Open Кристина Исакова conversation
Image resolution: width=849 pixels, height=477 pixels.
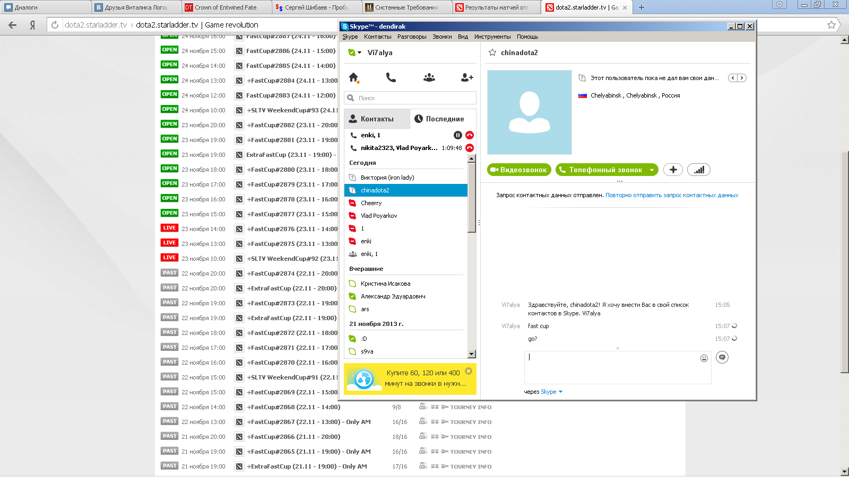[x=406, y=284]
